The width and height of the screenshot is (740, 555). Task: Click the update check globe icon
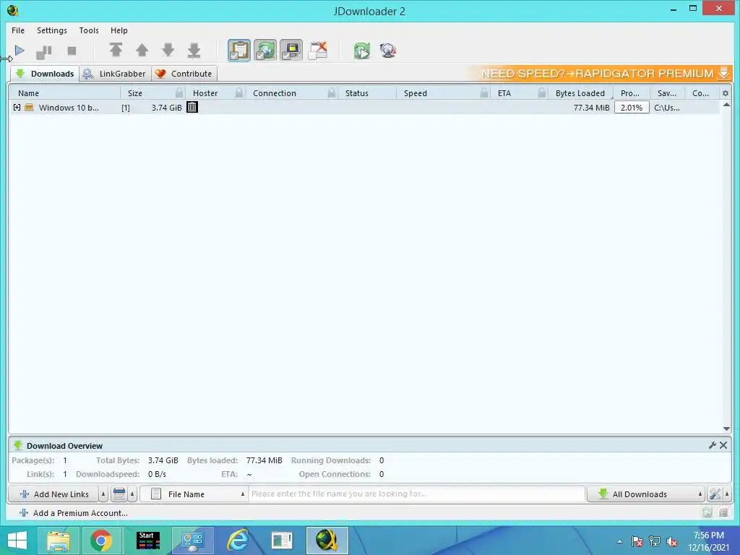[x=388, y=51]
